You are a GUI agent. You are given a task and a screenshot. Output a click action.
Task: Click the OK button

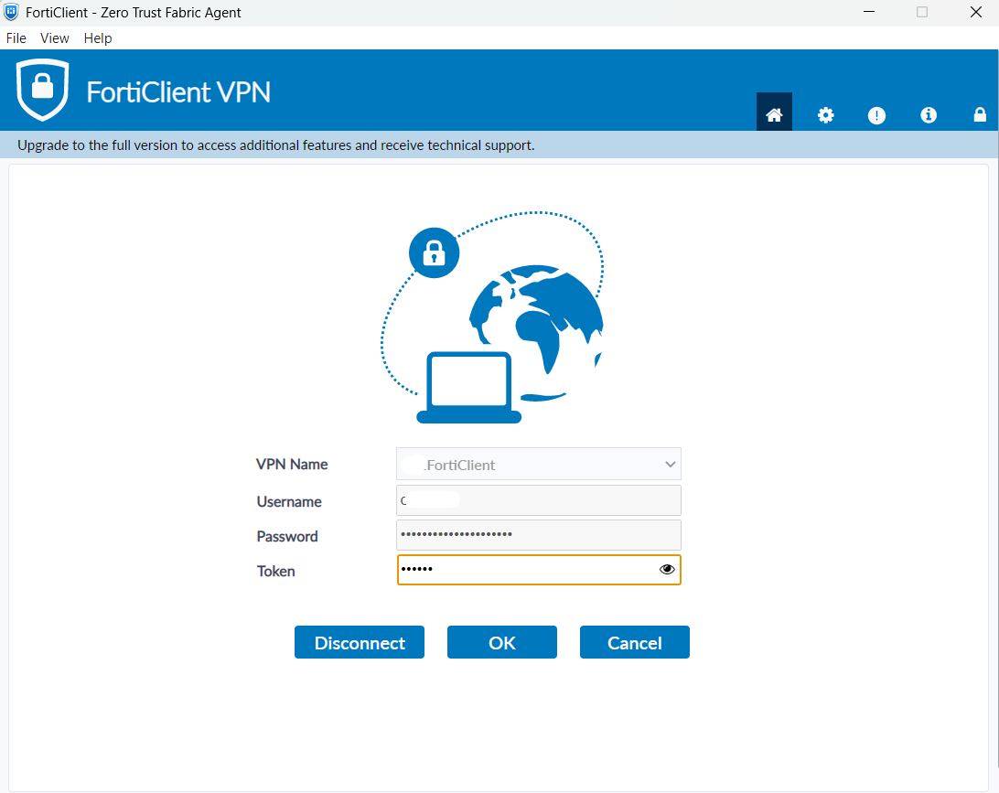point(502,642)
